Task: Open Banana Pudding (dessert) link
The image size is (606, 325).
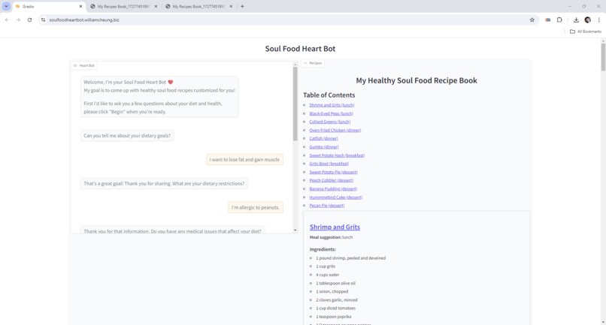Action: click(x=333, y=188)
